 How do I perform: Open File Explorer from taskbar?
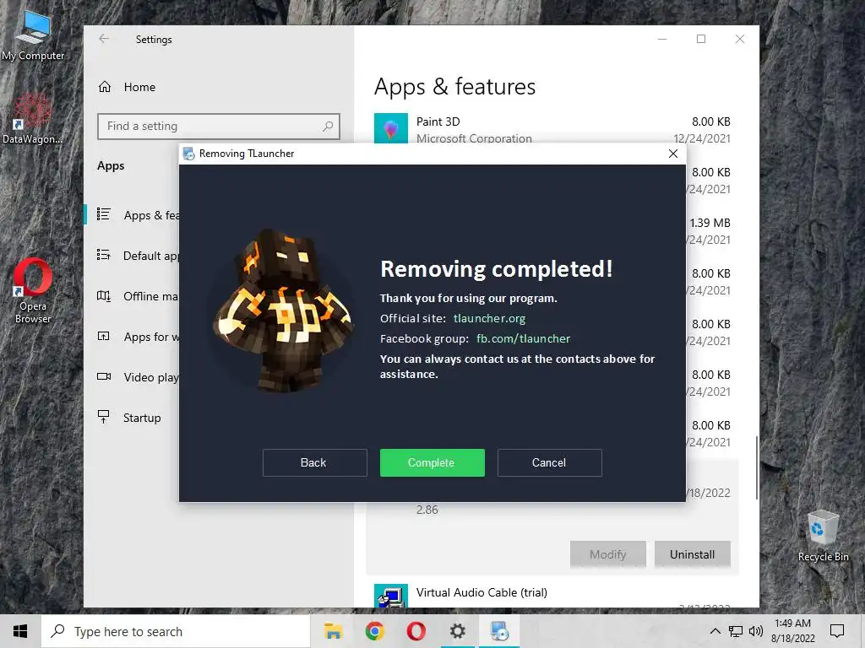point(333,631)
